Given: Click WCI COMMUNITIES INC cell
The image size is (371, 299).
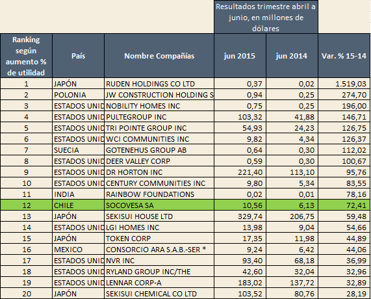Looking at the screenshot, I should pos(159,139).
